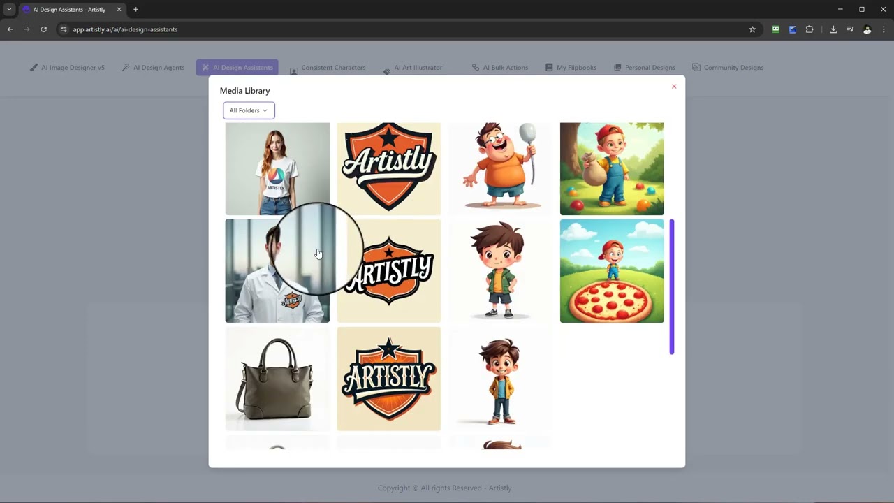This screenshot has width=894, height=503.
Task: Switch to AI Art Illustrator tab
Action: click(x=413, y=68)
